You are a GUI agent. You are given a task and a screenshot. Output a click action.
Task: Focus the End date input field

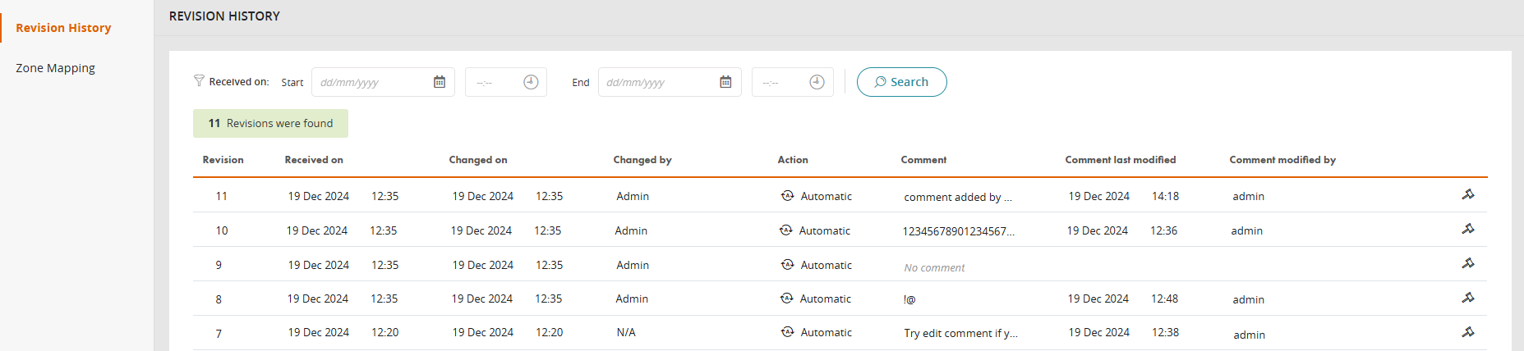coord(657,82)
